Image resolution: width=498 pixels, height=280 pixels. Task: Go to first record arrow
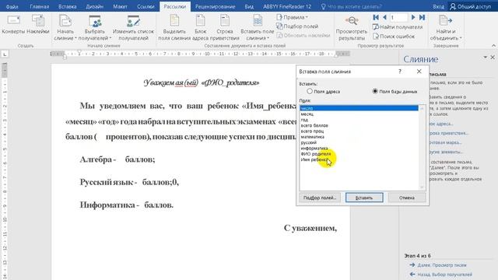pyautogui.click(x=376, y=17)
